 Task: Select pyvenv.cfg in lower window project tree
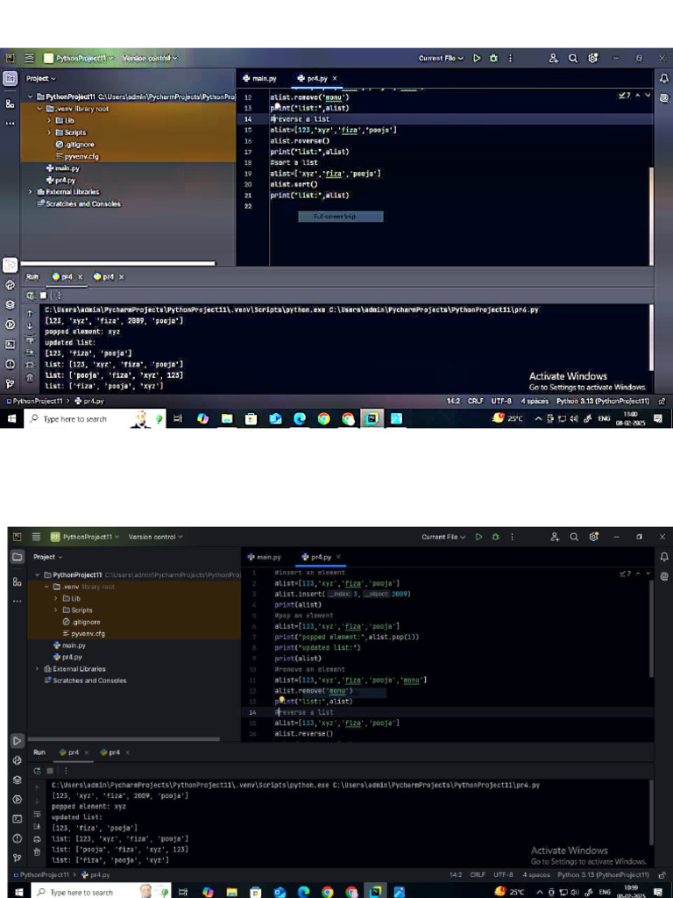click(83, 634)
